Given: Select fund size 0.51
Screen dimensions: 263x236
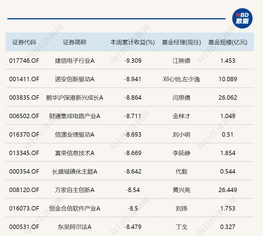Looking at the screenshot, I should point(228,134).
